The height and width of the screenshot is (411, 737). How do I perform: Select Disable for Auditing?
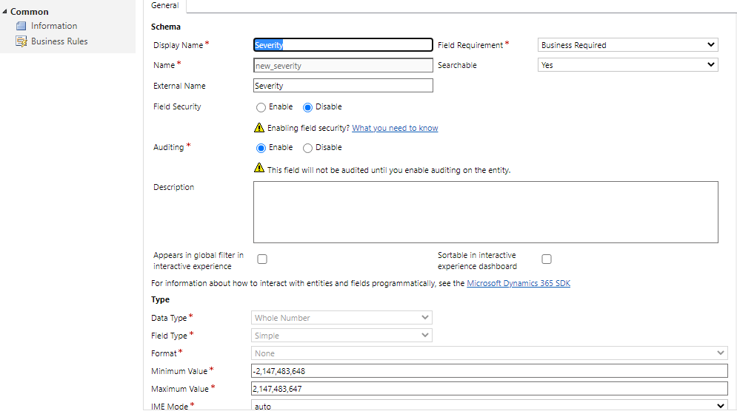[x=308, y=148]
